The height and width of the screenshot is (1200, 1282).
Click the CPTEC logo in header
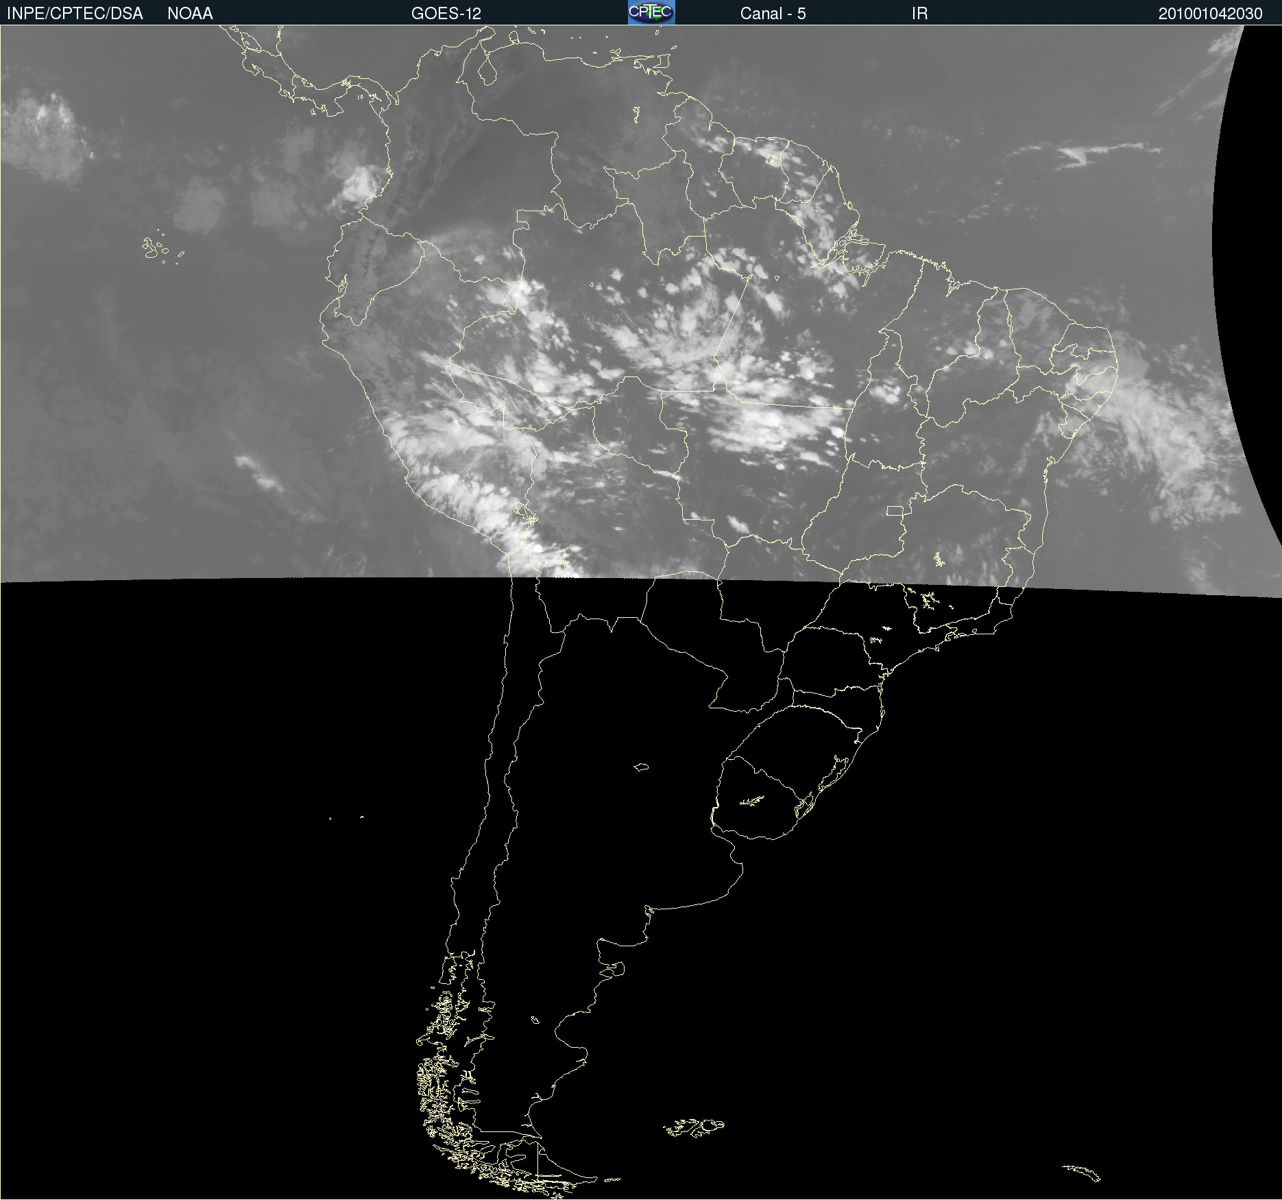click(x=651, y=12)
